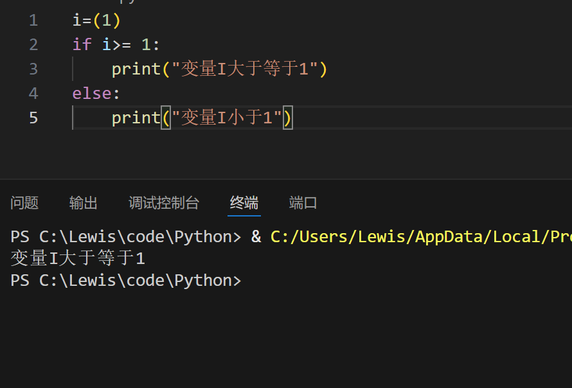The height and width of the screenshot is (388, 572).
Task: Click the 'if' keyword on line 2
Action: click(82, 45)
